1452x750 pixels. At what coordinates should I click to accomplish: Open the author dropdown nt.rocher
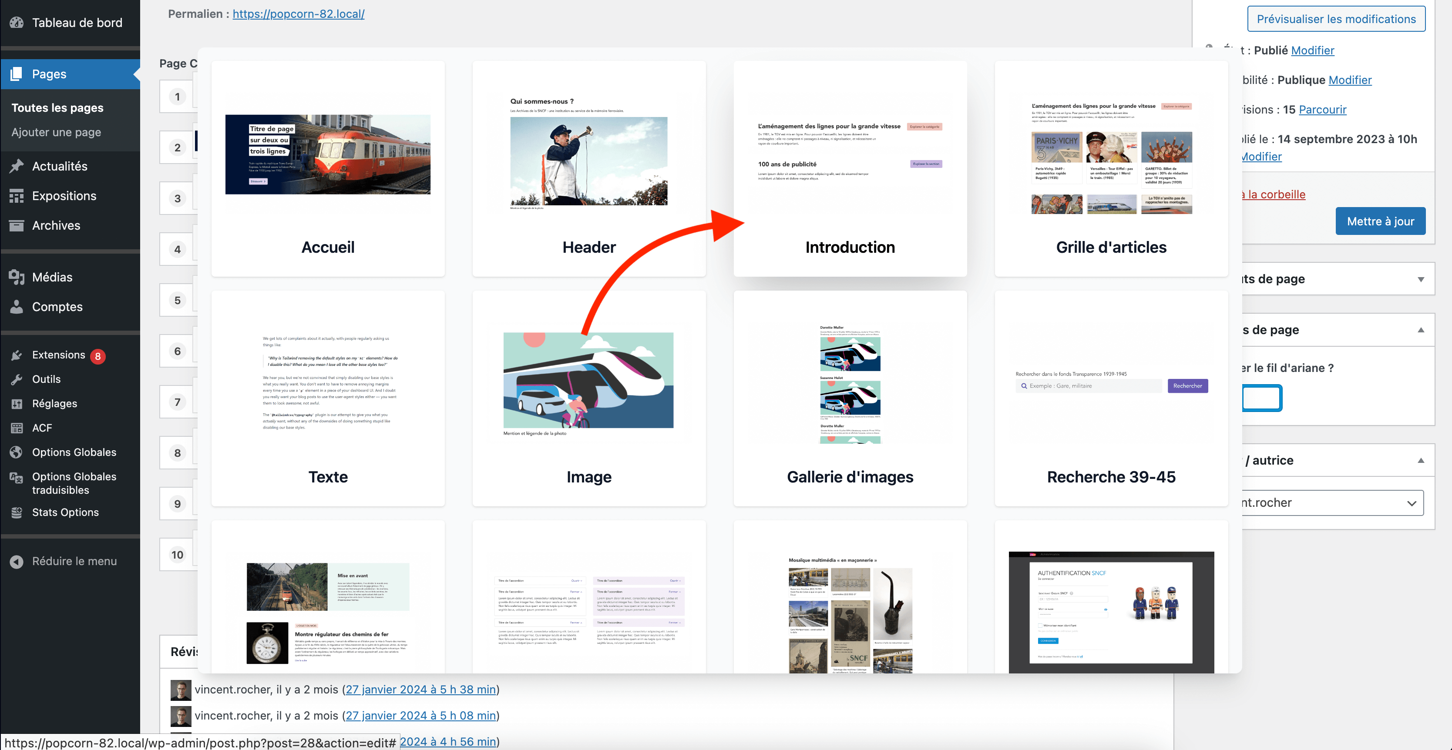coord(1332,502)
